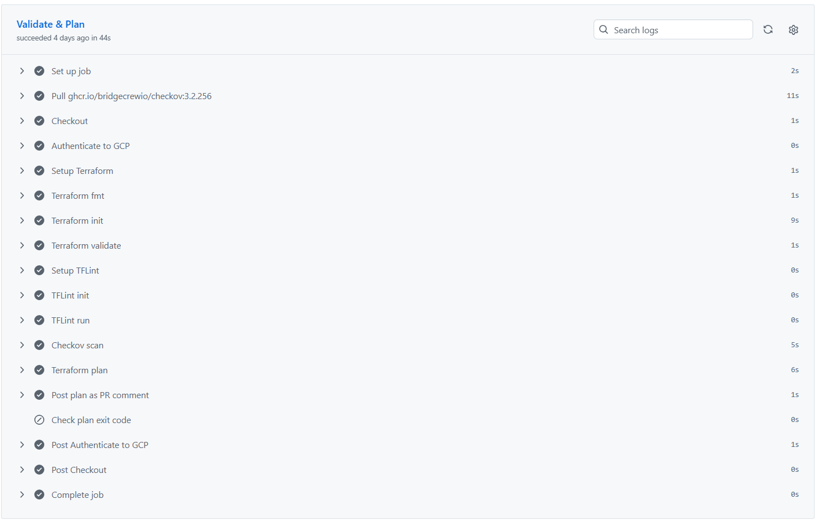
Task: Click success checkmark icon for Authenticate to GCP
Action: 39,146
